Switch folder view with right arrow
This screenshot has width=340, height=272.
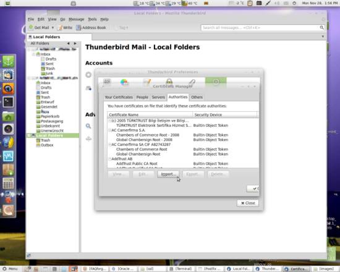pyautogui.click(x=75, y=43)
